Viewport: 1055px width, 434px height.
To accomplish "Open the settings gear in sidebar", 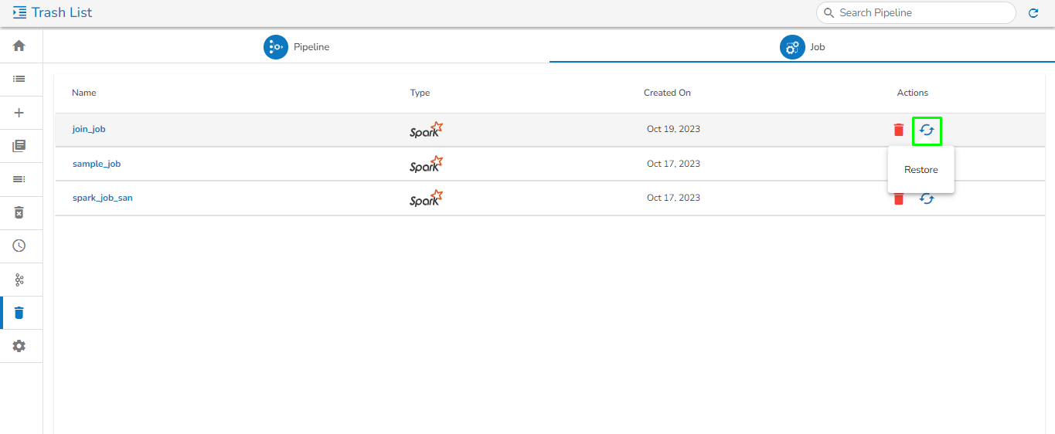I will [x=19, y=346].
